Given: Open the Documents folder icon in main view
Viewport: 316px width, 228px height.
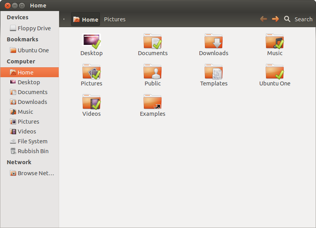Looking at the screenshot, I should (x=152, y=41).
